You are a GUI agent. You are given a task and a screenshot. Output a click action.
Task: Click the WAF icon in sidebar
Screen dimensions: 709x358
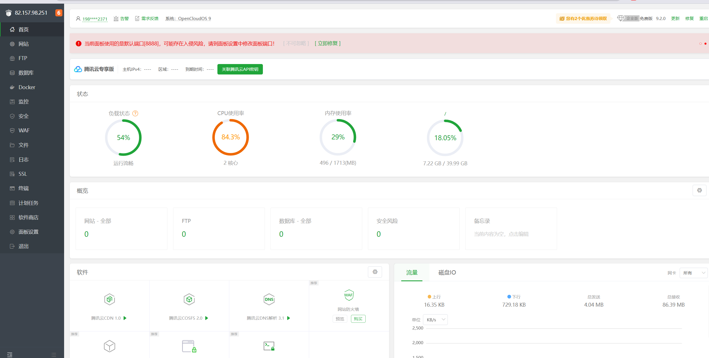(12, 130)
